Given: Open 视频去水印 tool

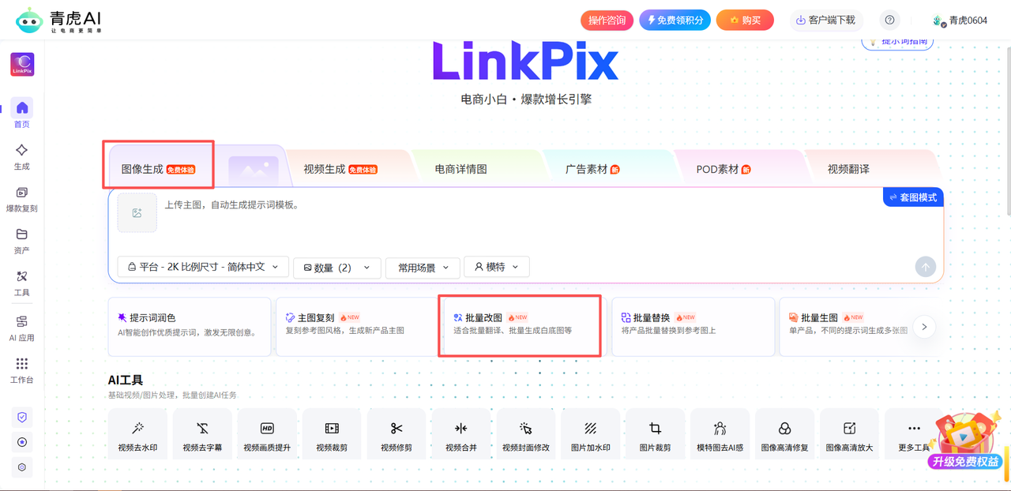Looking at the screenshot, I should [x=137, y=433].
